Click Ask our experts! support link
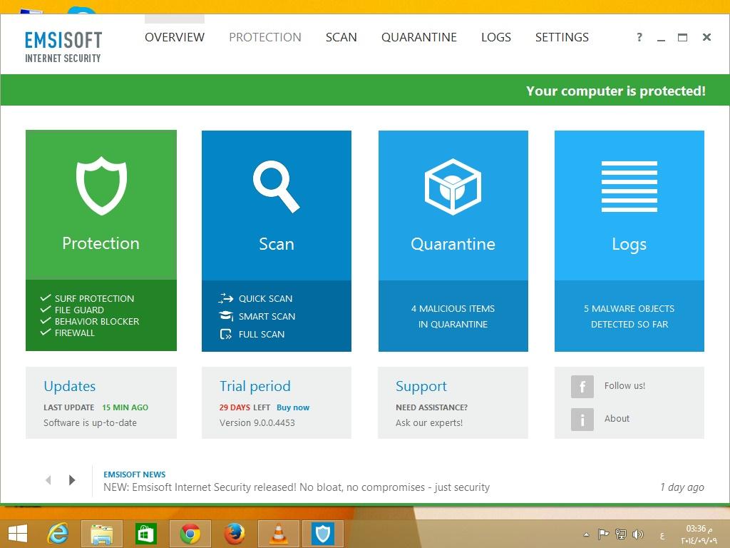730x548 pixels. [429, 422]
